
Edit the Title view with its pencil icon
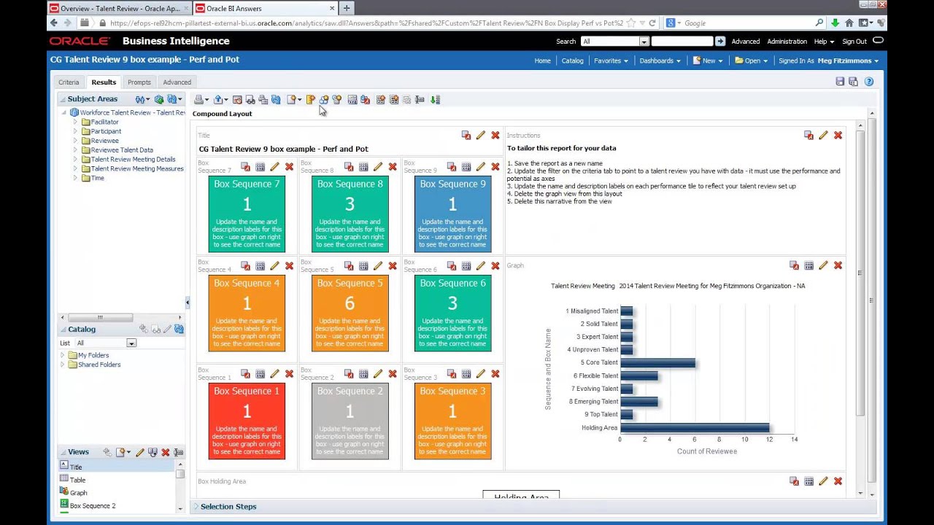pos(480,135)
